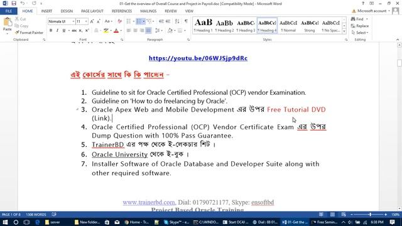The image size is (402, 226).
Task: Open the font size dropdown
Action: 86,21
